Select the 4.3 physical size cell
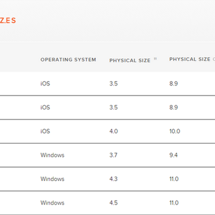215x215 pixels. [113, 179]
